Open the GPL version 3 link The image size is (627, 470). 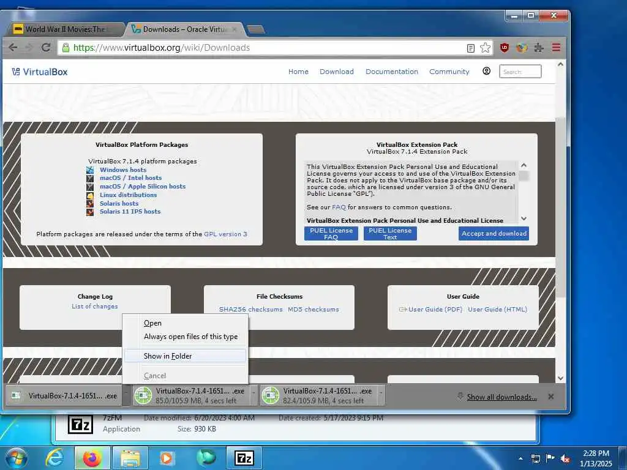(x=225, y=234)
